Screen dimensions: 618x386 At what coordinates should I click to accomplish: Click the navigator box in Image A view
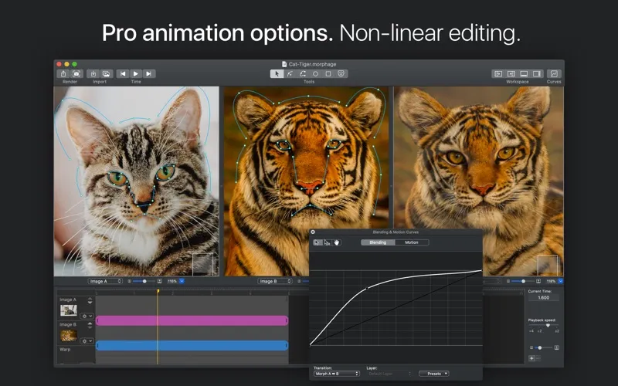click(202, 264)
